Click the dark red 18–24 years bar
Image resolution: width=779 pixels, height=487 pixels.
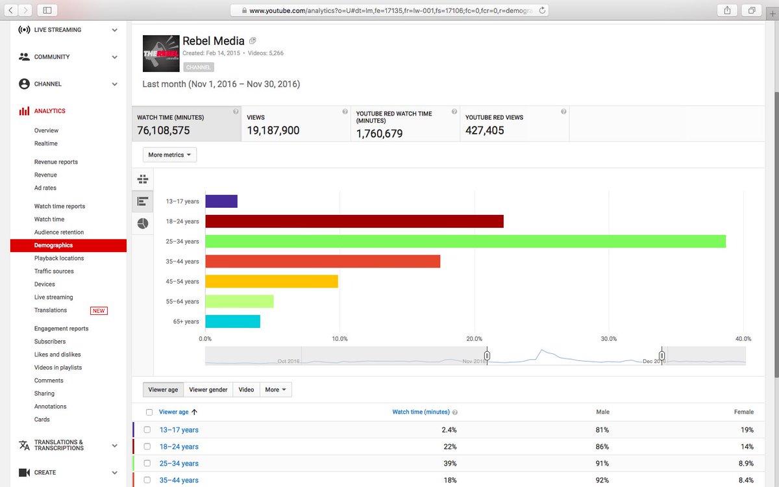[354, 221]
